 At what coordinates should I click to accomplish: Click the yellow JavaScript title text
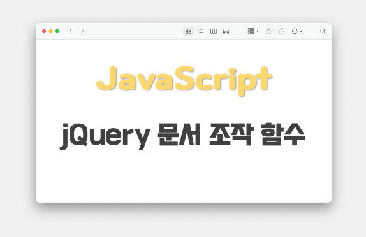coord(184,80)
